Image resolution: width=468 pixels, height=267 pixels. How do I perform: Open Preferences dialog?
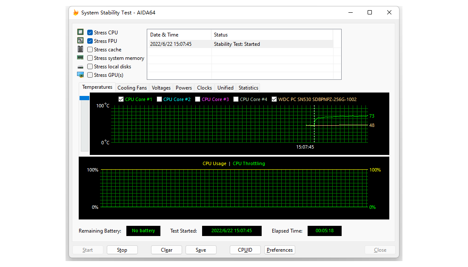pos(280,250)
